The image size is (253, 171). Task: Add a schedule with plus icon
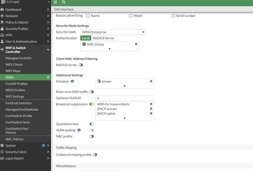(124, 86)
